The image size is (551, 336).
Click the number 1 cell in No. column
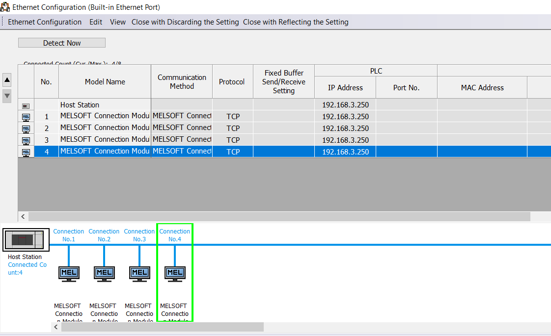(x=46, y=116)
